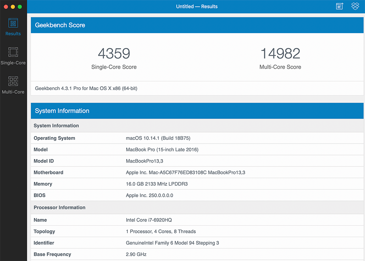Select the Apple Inc. 250.0.0.0.0 BIOS value
Viewport: 365px width, 261px height.
(x=149, y=195)
